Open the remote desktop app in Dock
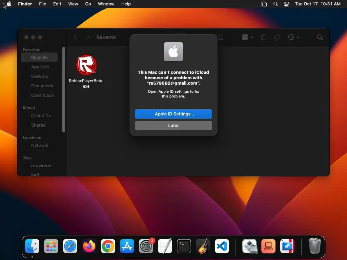347x260 pixels. click(287, 246)
